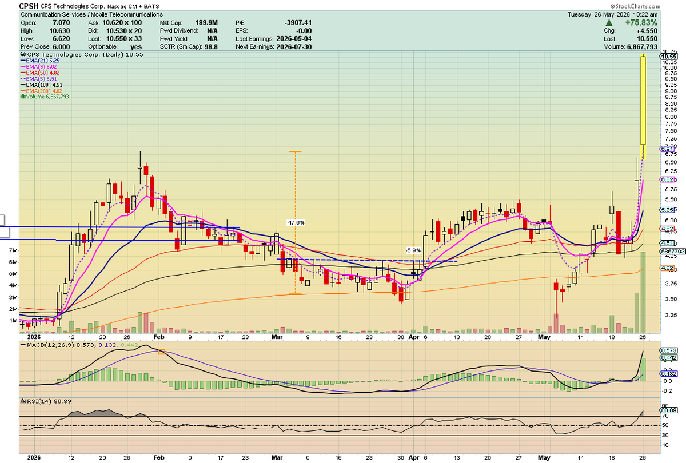Click the orange square marker on MACD crossover
This screenshot has height=463, width=686.
click(162, 352)
